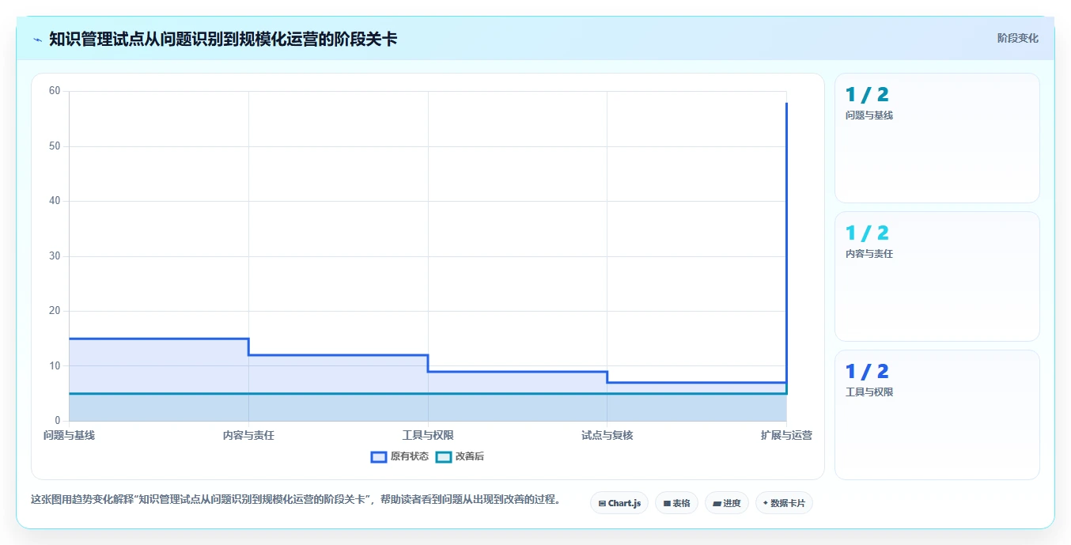
Task: Click the 改善后 legend label text
Action: (x=470, y=457)
